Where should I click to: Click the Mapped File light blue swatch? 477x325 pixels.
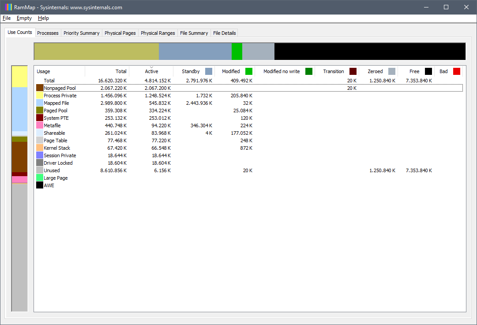click(x=40, y=103)
